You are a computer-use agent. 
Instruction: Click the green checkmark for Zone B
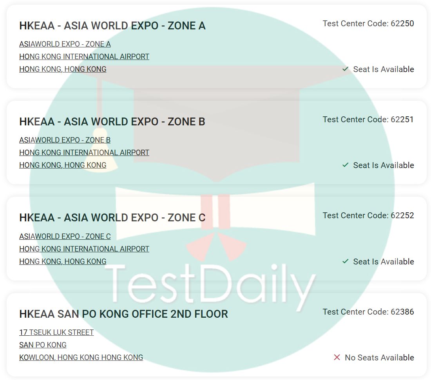pyautogui.click(x=345, y=165)
